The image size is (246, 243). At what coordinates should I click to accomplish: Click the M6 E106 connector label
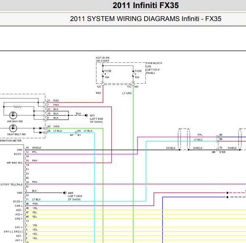tap(218, 152)
